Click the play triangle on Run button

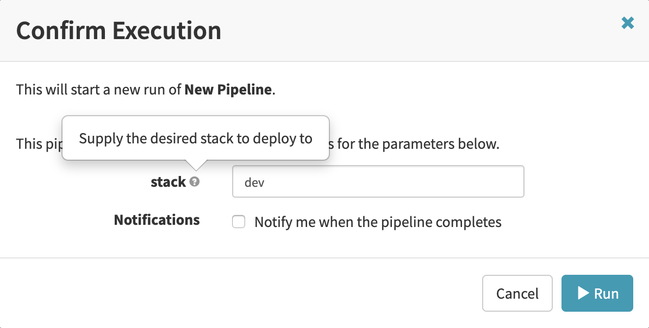[x=583, y=293]
